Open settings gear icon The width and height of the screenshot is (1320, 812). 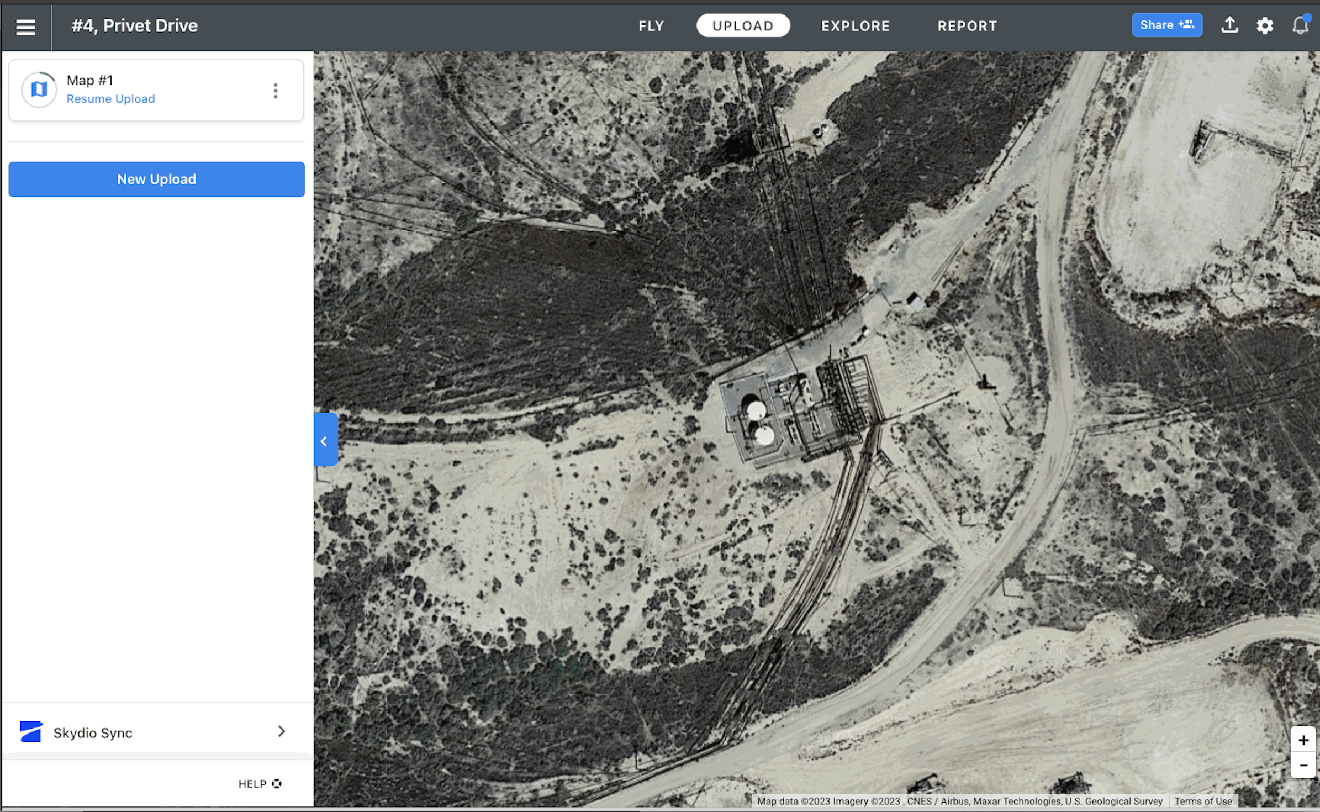point(1265,25)
